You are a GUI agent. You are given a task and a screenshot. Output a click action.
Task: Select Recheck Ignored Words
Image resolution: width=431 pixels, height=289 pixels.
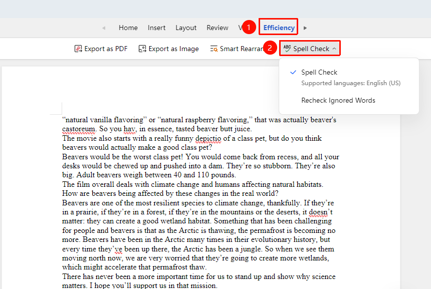[338, 100]
